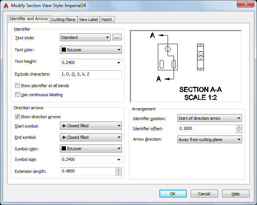This screenshot has height=205, width=257.
Task: Enable Use continuous labeling checkbox
Action: [17, 95]
